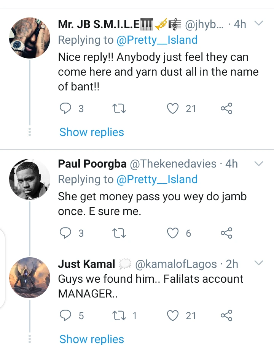Share Paul Poorgba's tweet
Viewport: 274px width, 345px height.
tap(226, 233)
